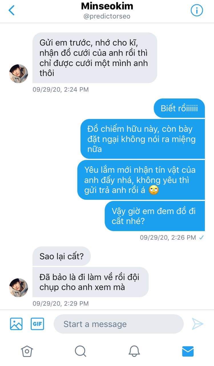Go to the Home tab
This screenshot has width=214, height=366.
(x=27, y=351)
